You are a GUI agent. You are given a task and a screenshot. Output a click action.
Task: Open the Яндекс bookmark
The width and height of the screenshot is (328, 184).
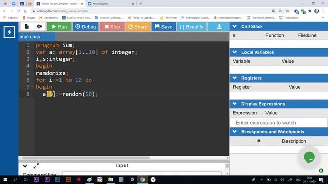[x=29, y=18]
